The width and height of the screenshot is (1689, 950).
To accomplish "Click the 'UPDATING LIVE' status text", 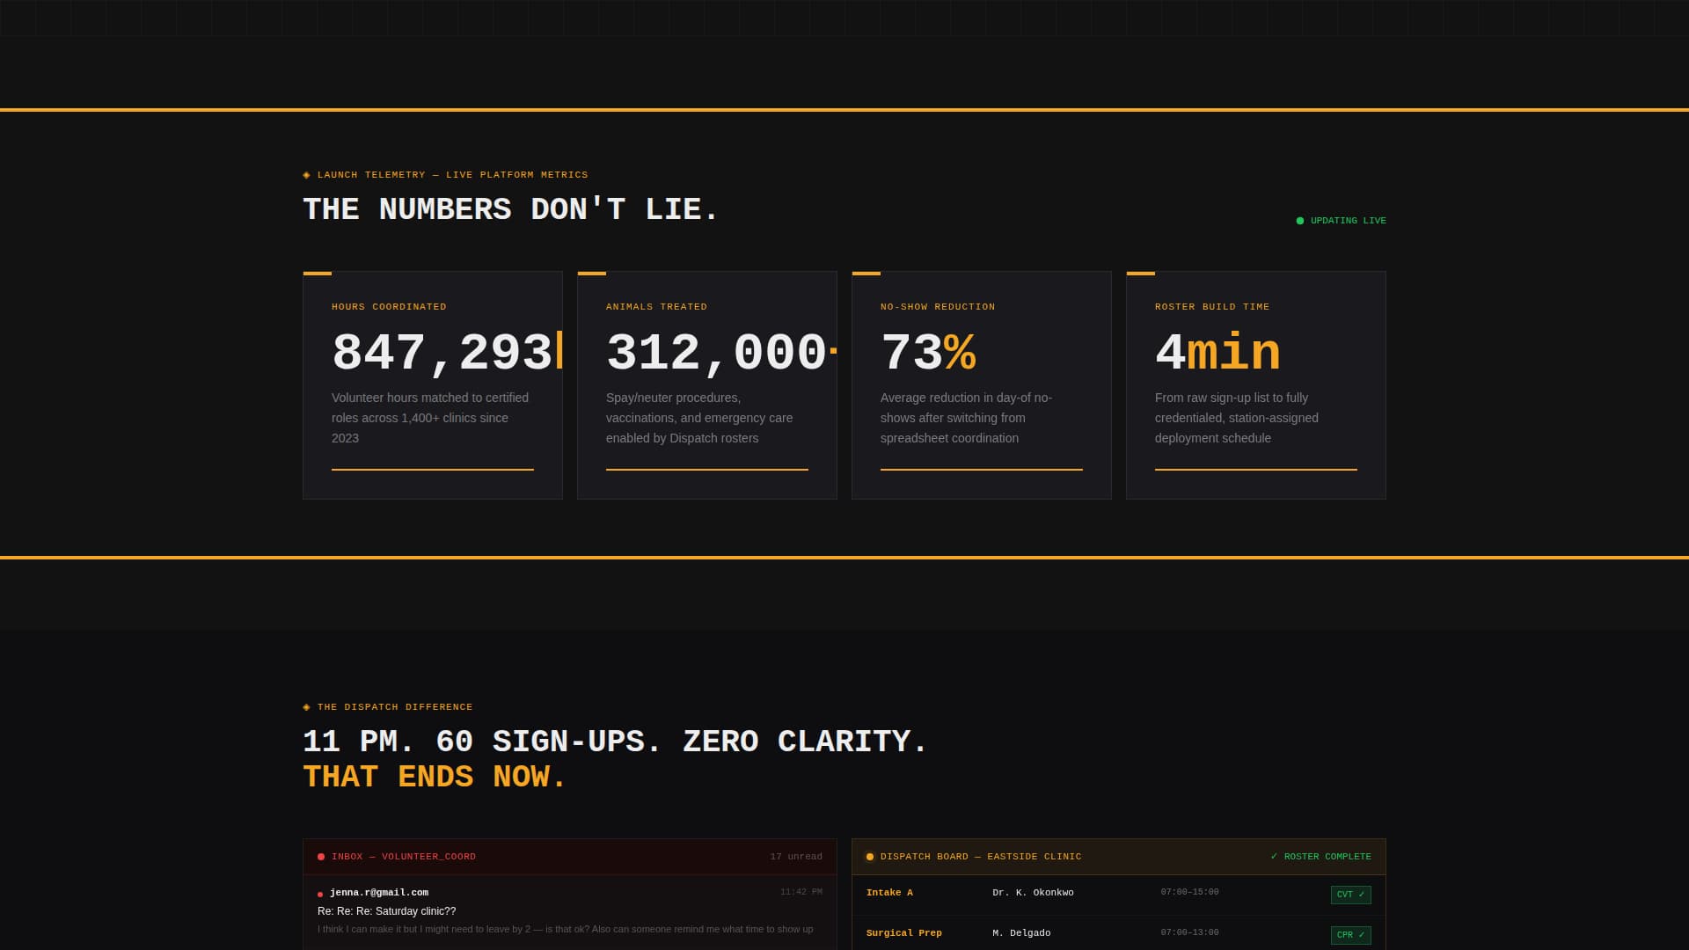I will point(1348,221).
